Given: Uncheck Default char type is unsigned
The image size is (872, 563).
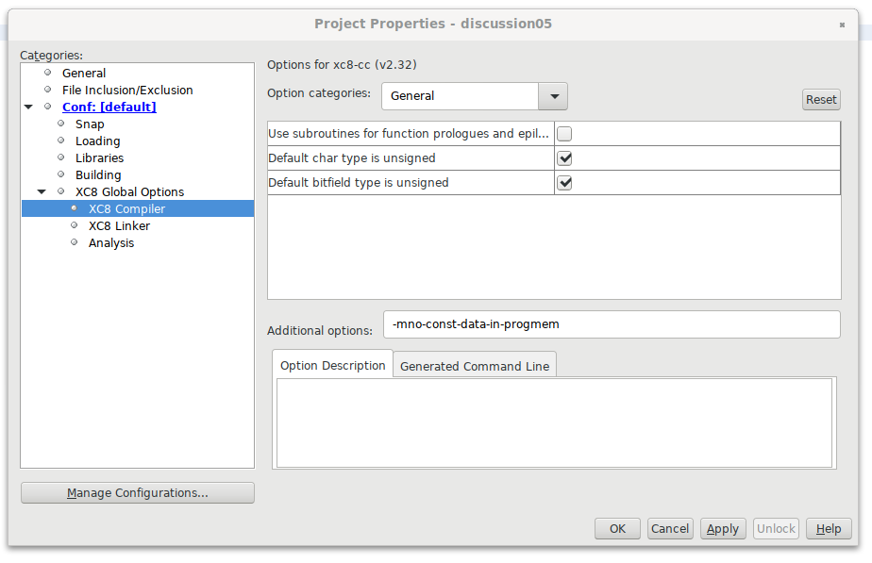Looking at the screenshot, I should click(x=564, y=158).
